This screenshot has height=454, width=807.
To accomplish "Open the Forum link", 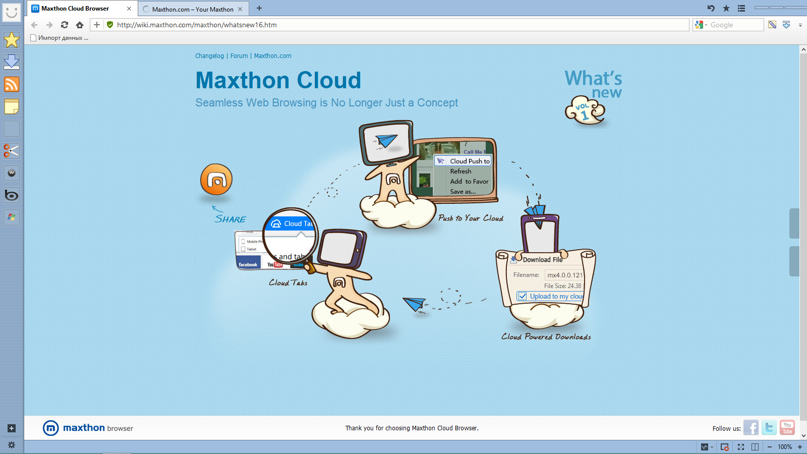I will point(239,56).
